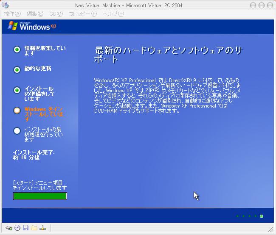Select the 動的な更新 step indicator
Viewport: 276px width, 235px height.
pyautogui.click(x=17, y=70)
